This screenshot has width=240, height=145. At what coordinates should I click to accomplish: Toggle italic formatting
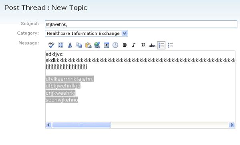click(x=133, y=45)
